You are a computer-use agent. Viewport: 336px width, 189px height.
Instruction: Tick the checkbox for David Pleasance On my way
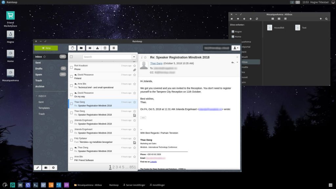(x=71, y=95)
